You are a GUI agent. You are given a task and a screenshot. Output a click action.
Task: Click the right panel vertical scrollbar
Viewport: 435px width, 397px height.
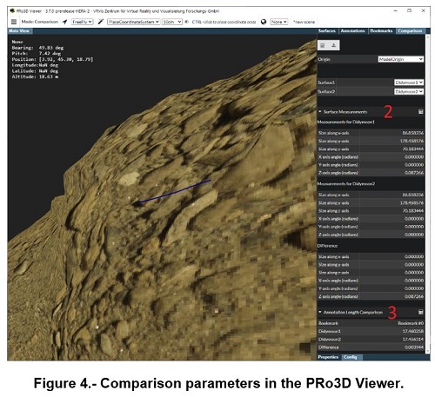tap(428, 194)
